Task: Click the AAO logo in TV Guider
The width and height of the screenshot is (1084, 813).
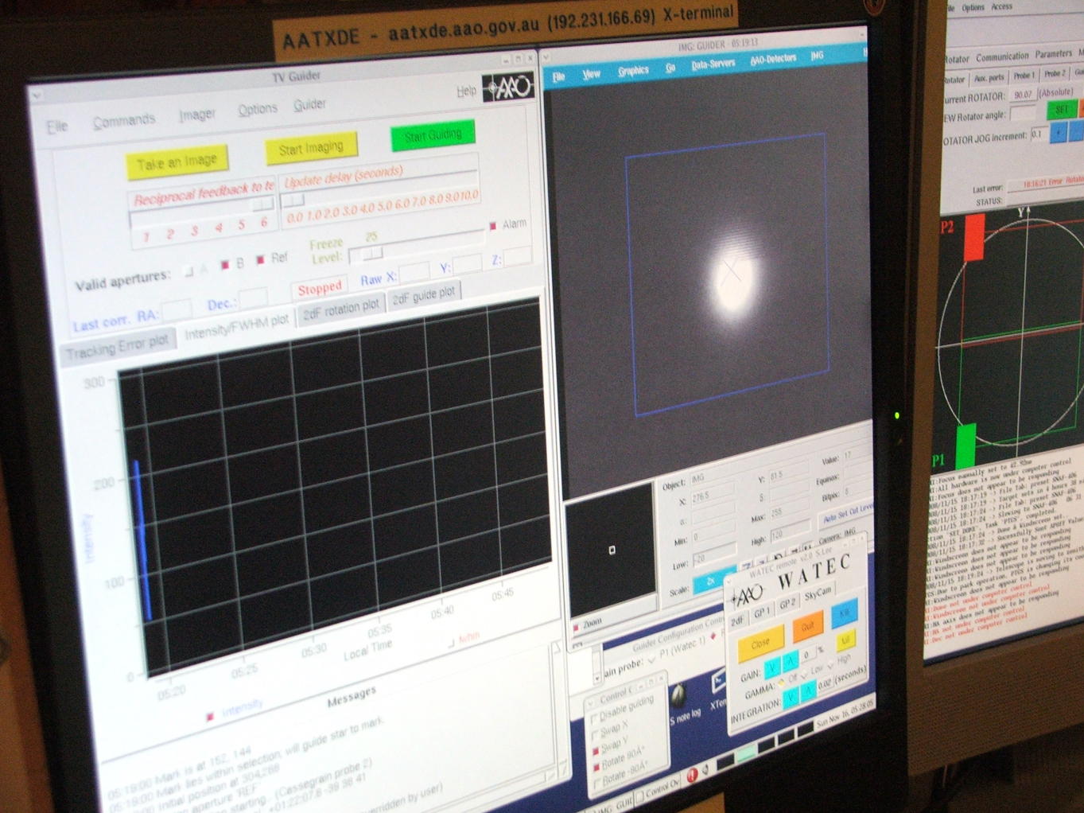Action: 507,88
